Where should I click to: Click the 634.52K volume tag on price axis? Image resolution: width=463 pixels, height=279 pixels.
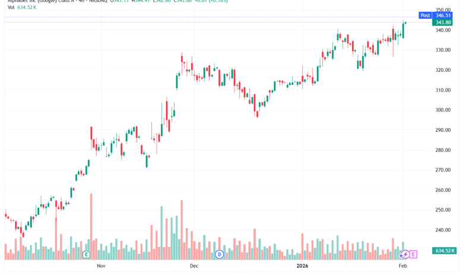(443, 251)
